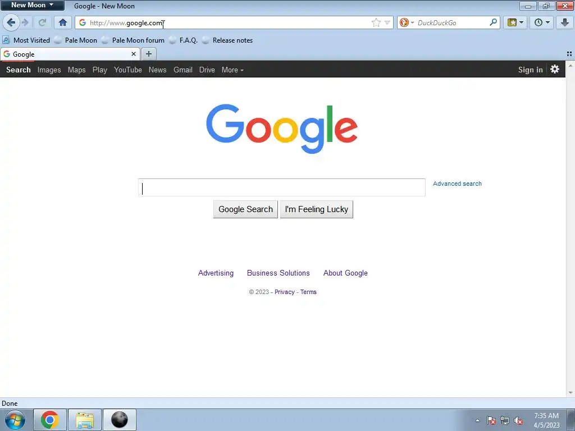The height and width of the screenshot is (431, 575).
Task: Open the Advertising link
Action: pyautogui.click(x=216, y=273)
